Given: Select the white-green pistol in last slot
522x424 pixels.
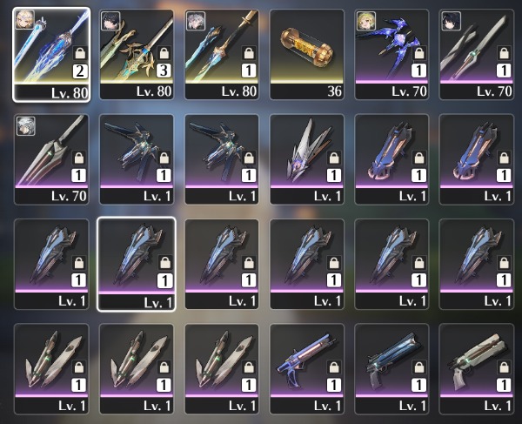Looking at the screenshot, I should point(477,368).
